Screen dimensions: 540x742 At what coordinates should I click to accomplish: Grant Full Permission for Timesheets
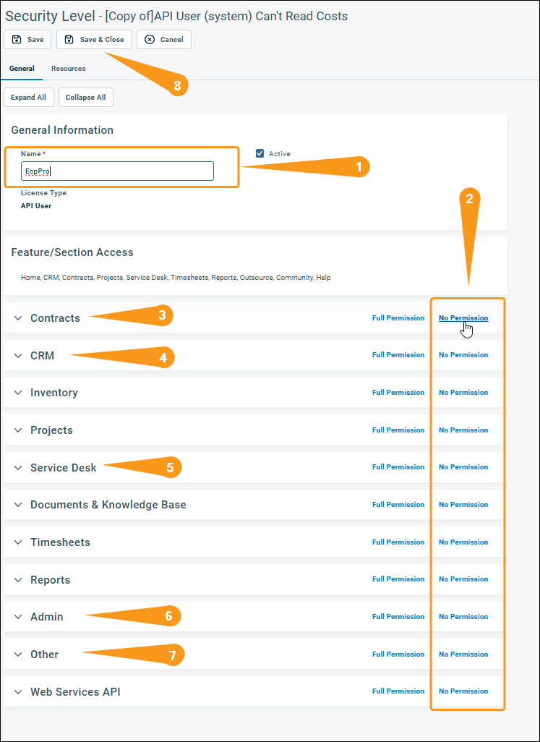coord(398,542)
